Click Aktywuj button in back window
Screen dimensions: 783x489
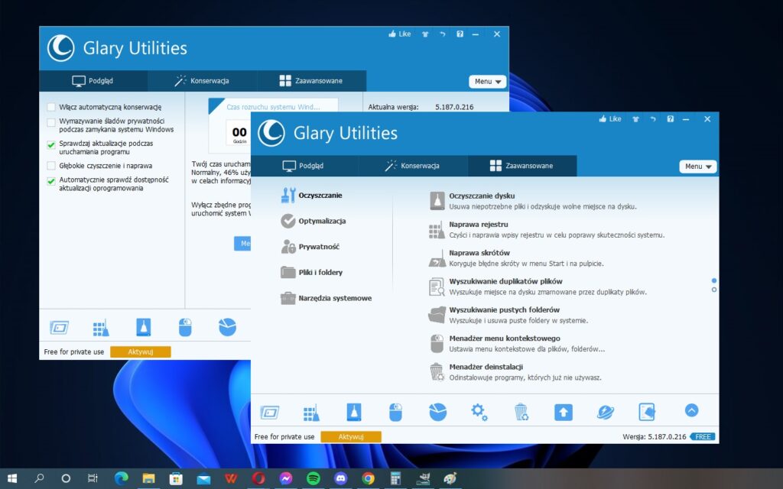coord(141,351)
